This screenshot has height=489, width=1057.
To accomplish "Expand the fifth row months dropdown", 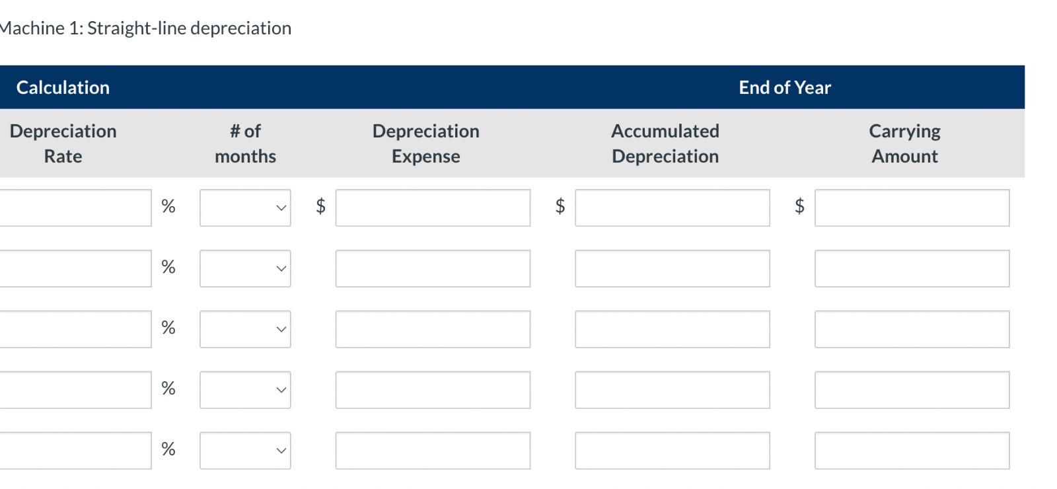I will [x=245, y=451].
